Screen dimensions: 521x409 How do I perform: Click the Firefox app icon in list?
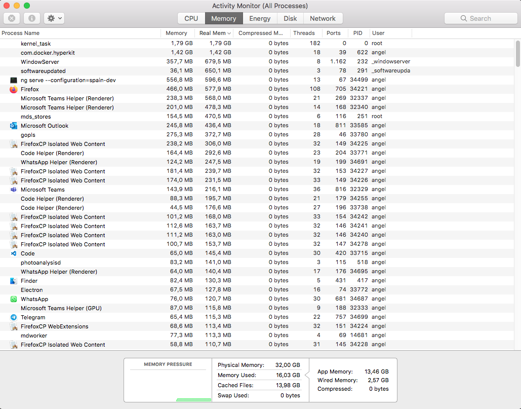pos(14,89)
